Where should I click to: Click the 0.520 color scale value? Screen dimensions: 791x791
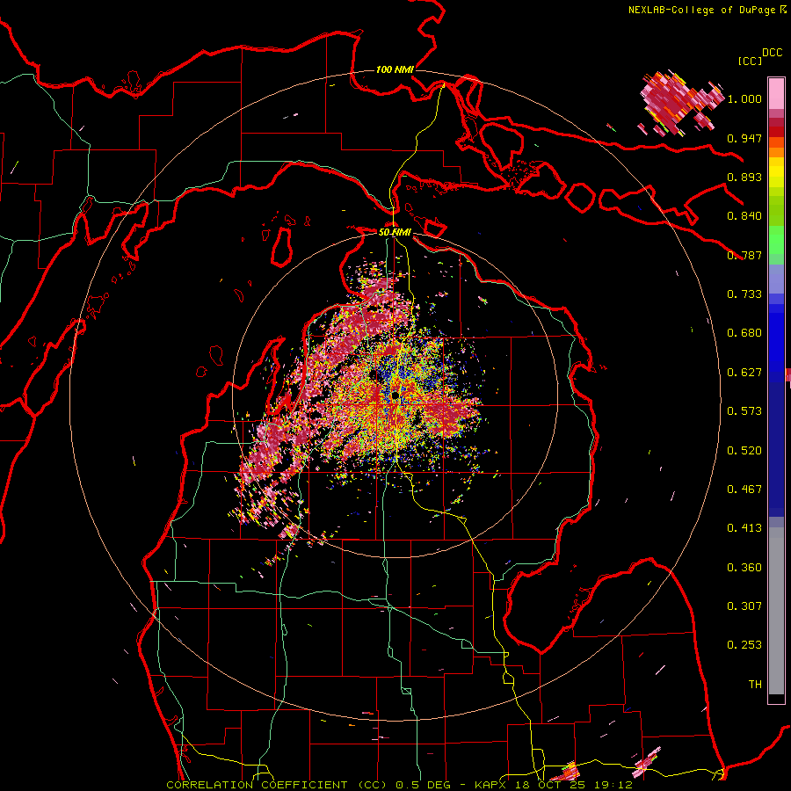pos(744,451)
